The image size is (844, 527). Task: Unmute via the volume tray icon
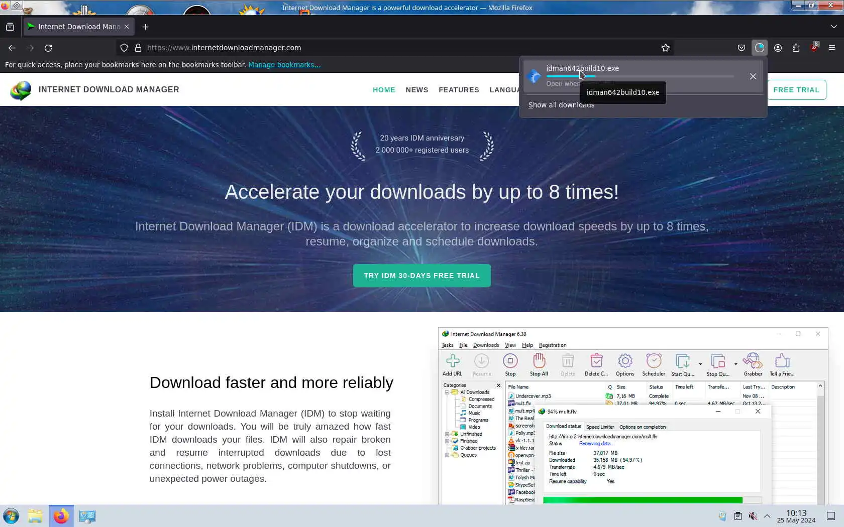tap(753, 516)
